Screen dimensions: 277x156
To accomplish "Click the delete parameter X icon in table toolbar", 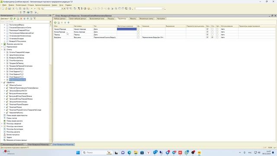I will click(62, 23).
